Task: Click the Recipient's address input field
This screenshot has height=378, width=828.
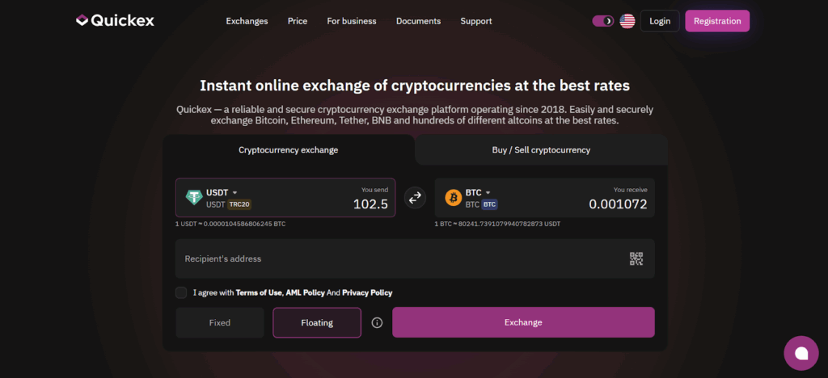Action: pos(400,258)
